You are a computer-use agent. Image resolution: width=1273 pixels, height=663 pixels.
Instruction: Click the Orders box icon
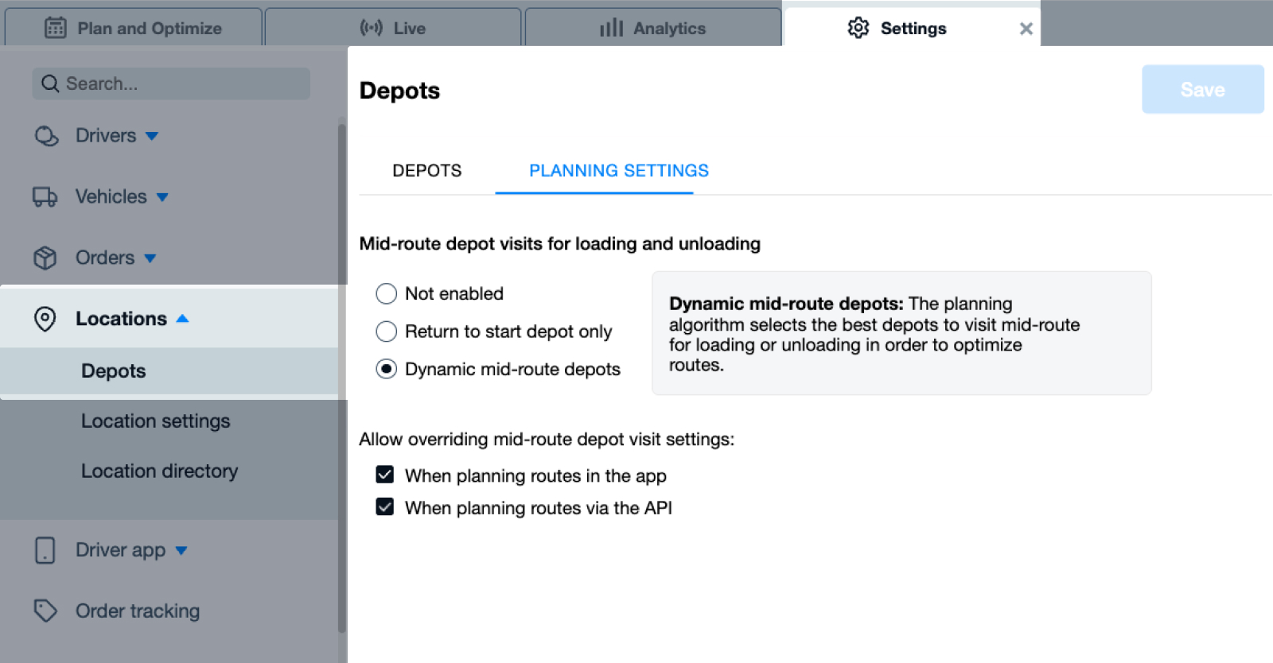(45, 258)
